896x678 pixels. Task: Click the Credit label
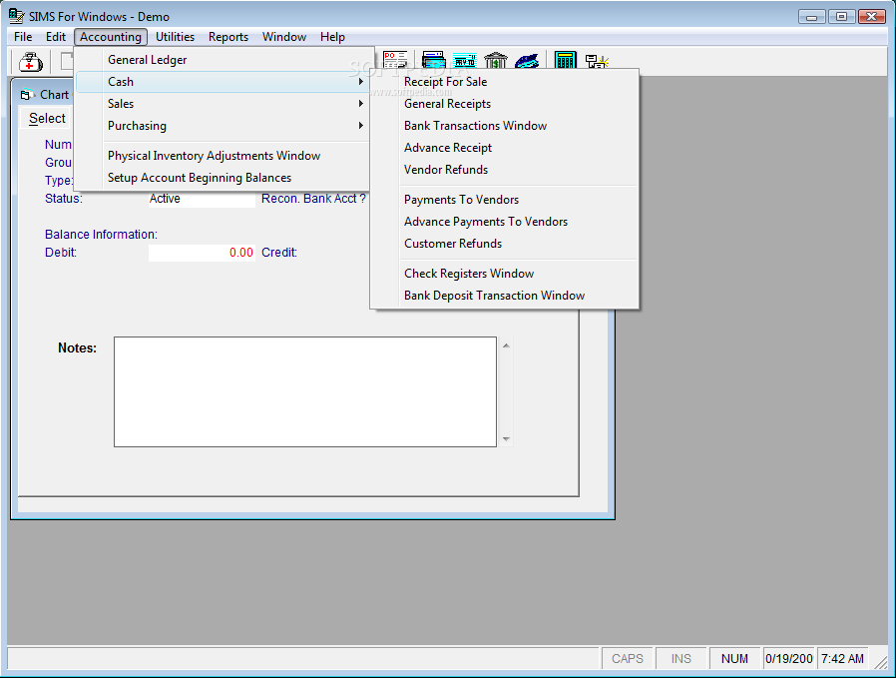[279, 253]
